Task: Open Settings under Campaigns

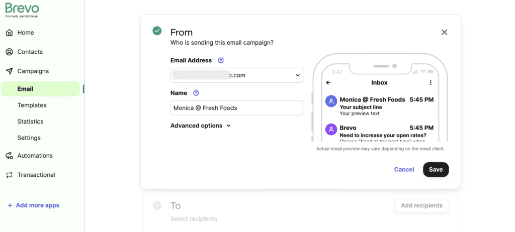Action: 29,138
